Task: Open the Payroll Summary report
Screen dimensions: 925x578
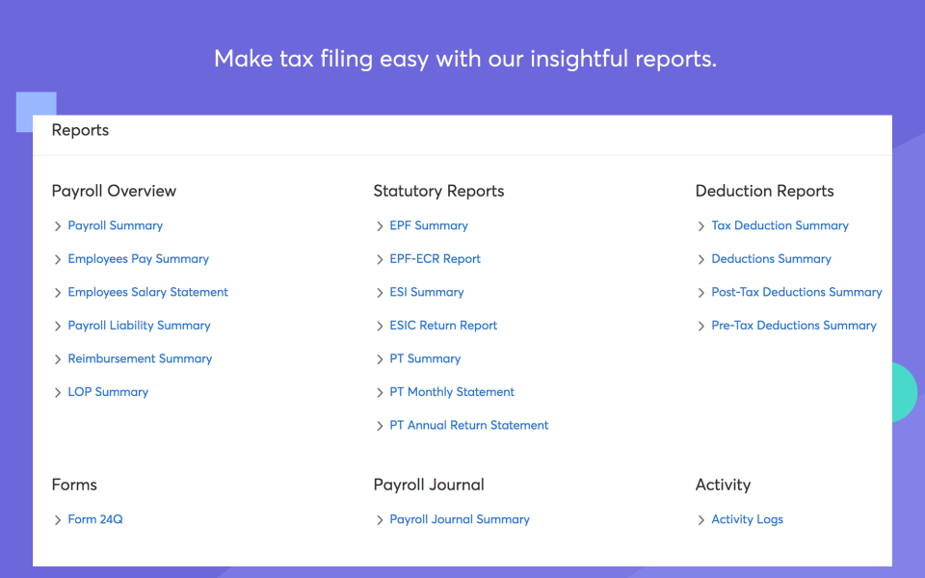Action: pos(115,225)
